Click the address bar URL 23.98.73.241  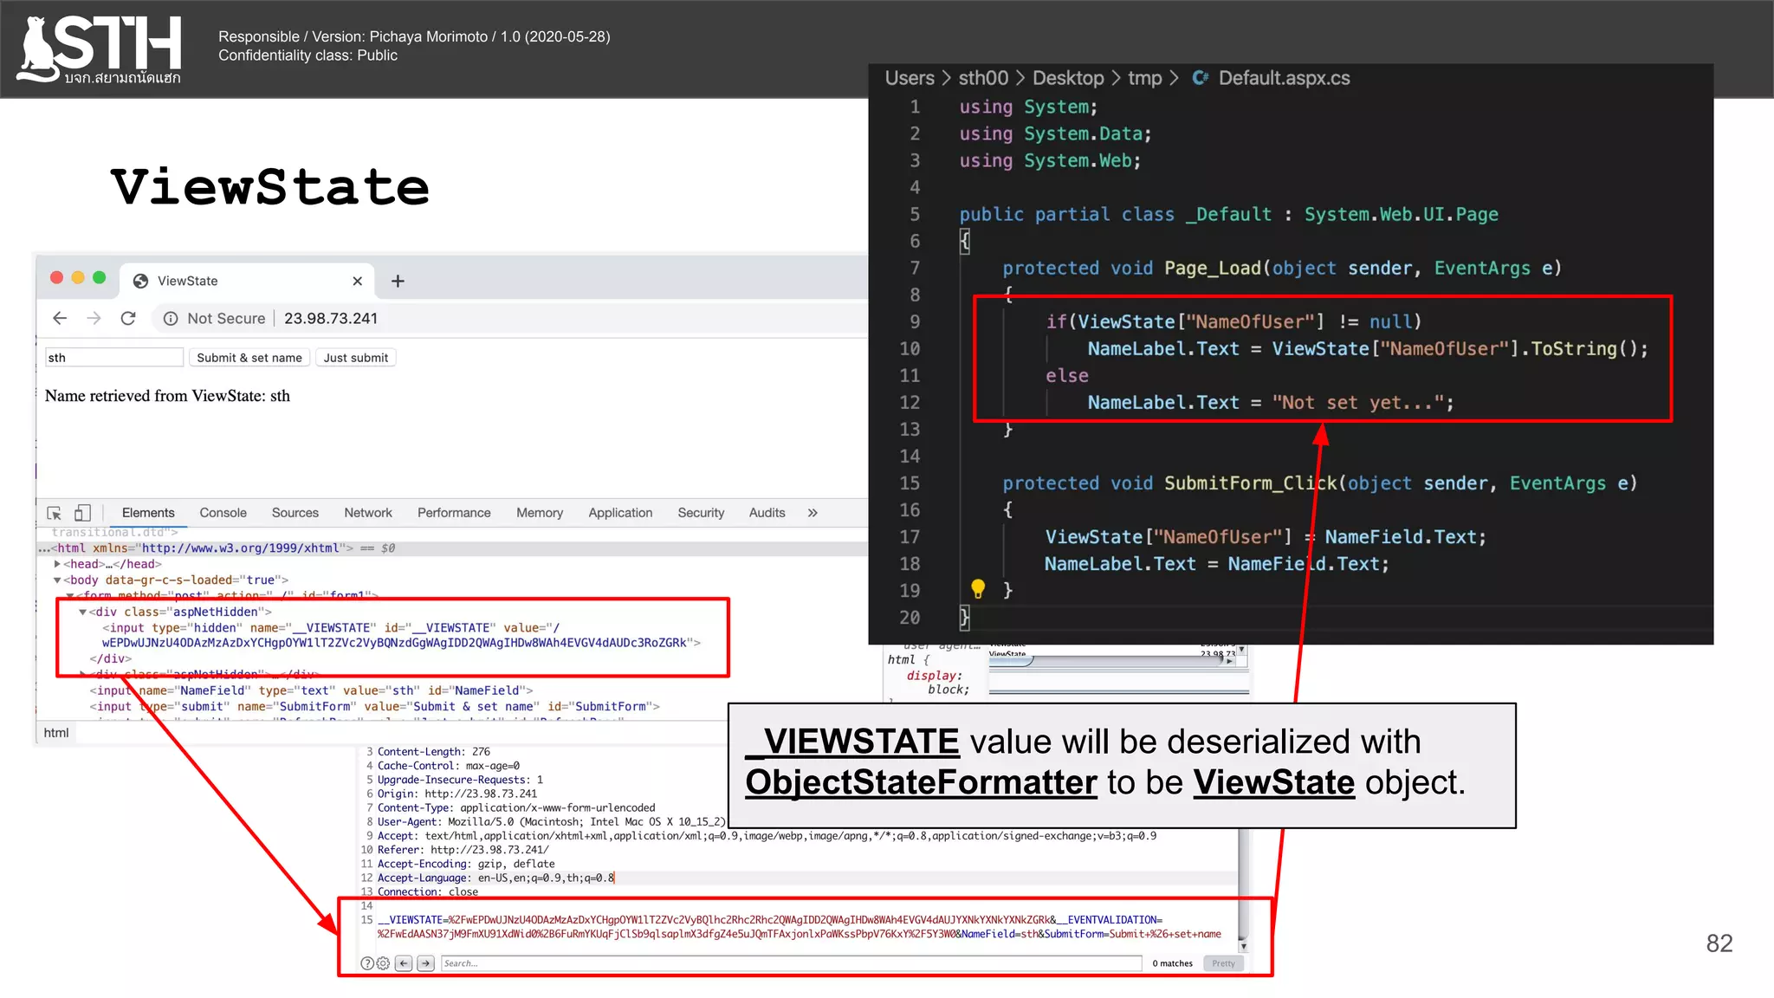tap(331, 319)
